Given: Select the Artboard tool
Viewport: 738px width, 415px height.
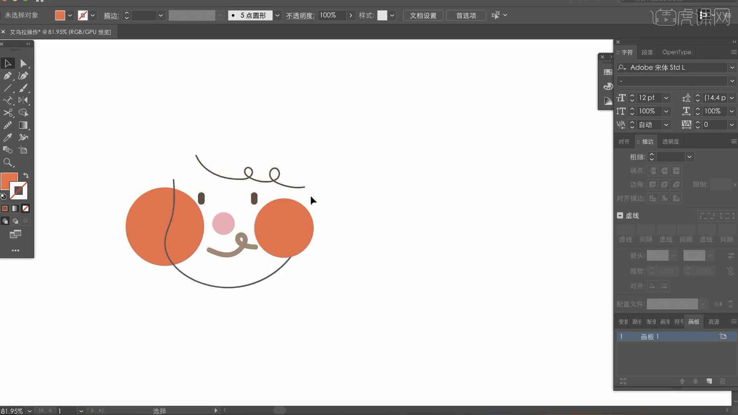Looking at the screenshot, I should click(x=23, y=150).
